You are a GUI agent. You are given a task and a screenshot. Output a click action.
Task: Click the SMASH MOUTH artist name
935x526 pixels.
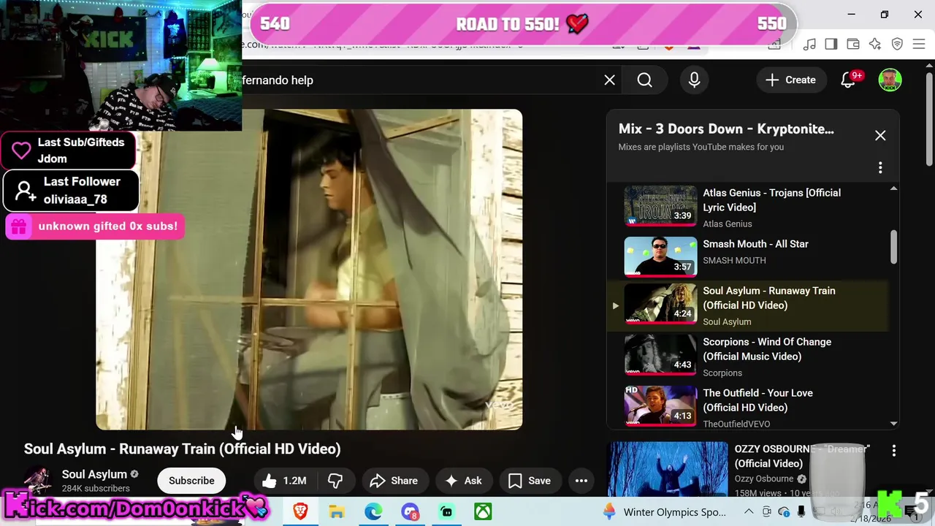(734, 260)
